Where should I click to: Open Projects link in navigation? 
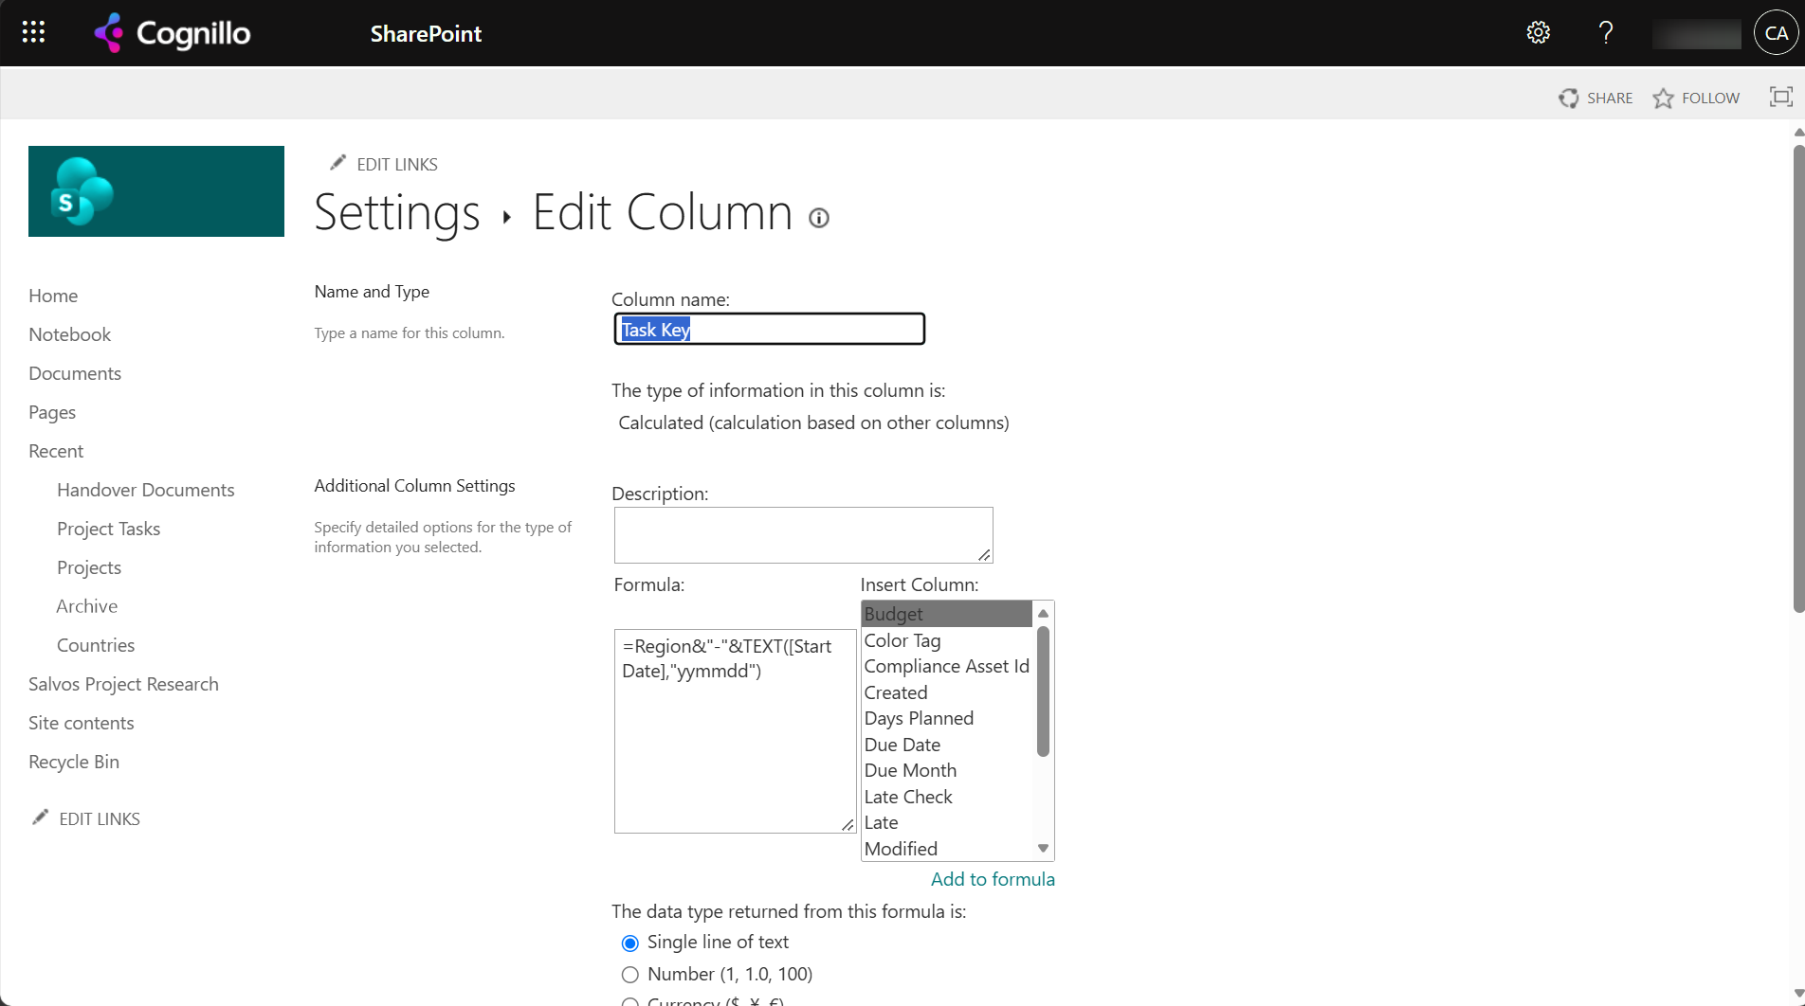89,567
